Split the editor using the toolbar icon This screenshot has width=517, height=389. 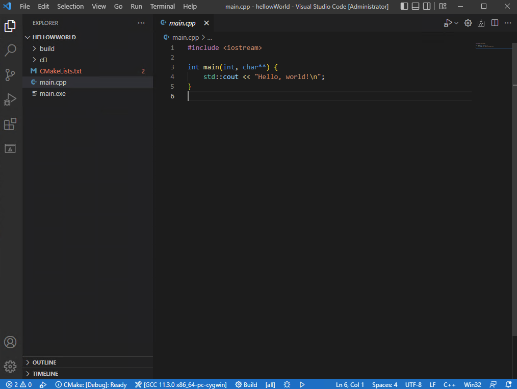coord(494,23)
